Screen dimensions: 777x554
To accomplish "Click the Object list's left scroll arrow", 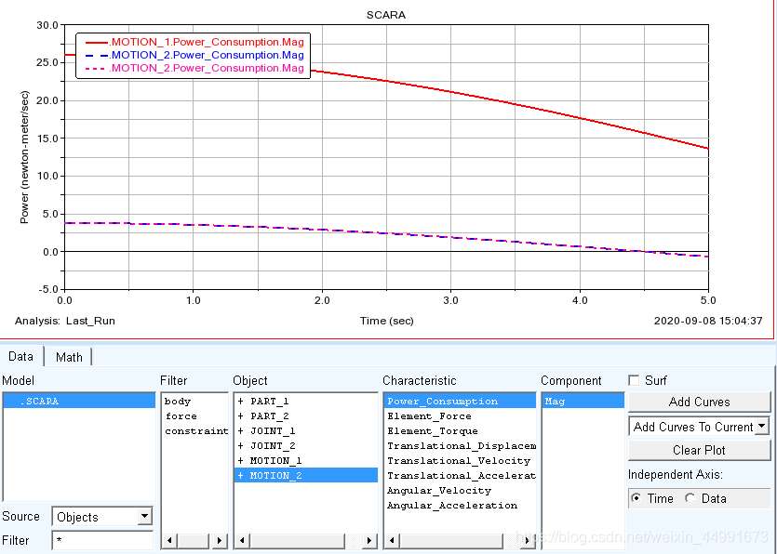I will click(240, 540).
